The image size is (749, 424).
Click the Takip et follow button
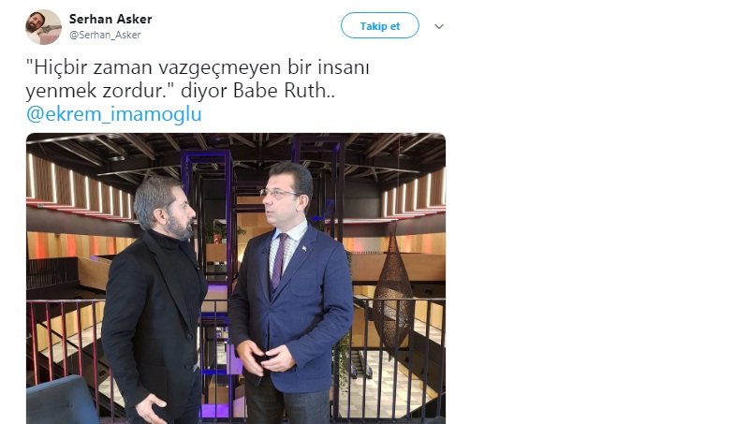(x=380, y=26)
